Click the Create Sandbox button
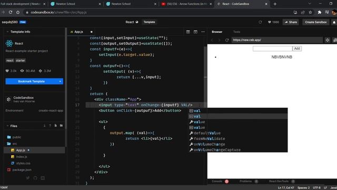 click(x=316, y=22)
